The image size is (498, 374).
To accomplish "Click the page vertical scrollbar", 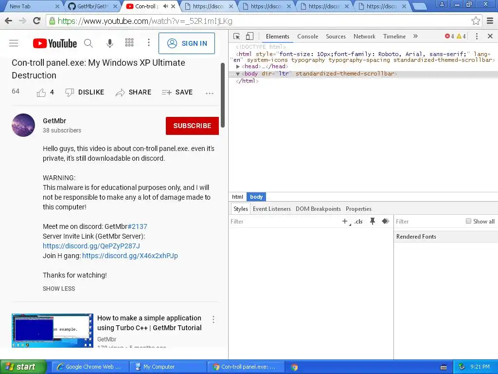I will coord(223,95).
